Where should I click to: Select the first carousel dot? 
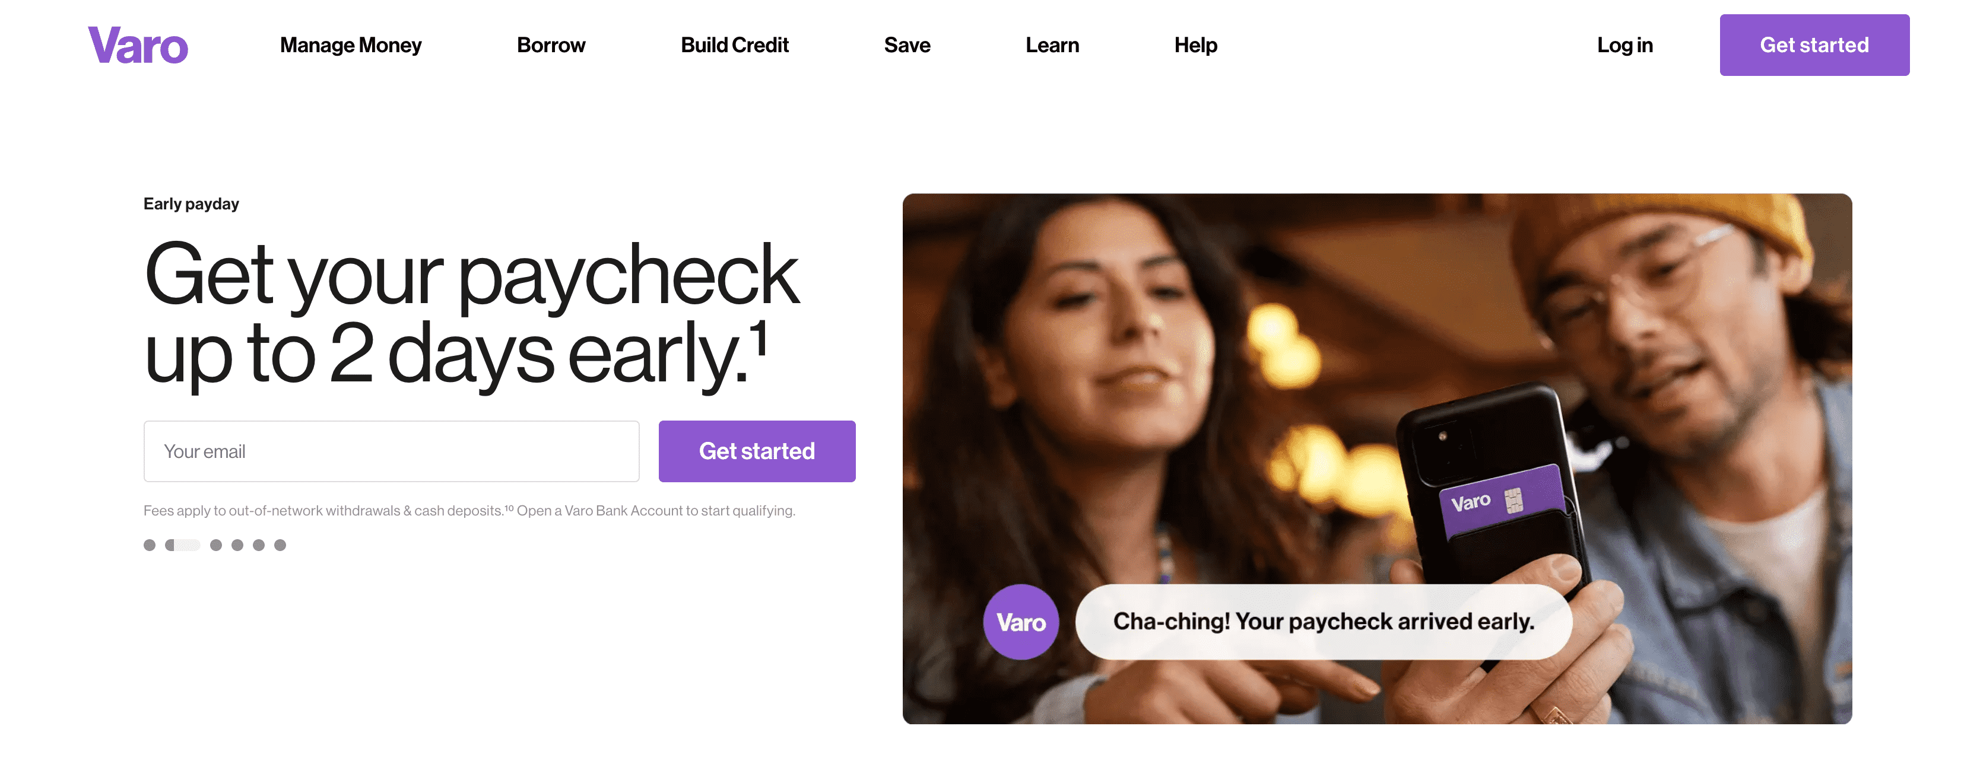(150, 545)
